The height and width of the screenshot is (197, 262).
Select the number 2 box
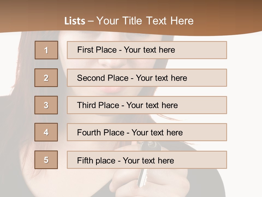point(46,78)
